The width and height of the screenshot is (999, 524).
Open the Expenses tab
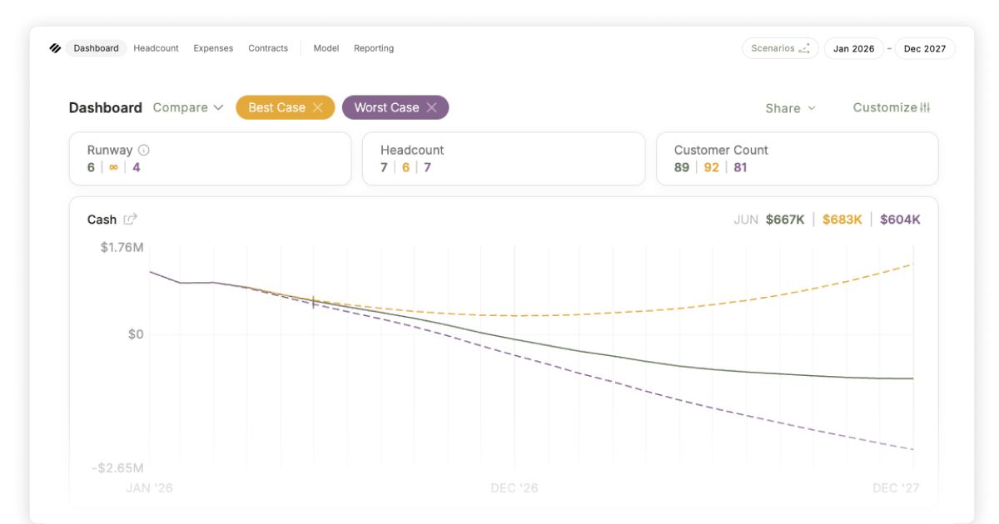click(213, 48)
